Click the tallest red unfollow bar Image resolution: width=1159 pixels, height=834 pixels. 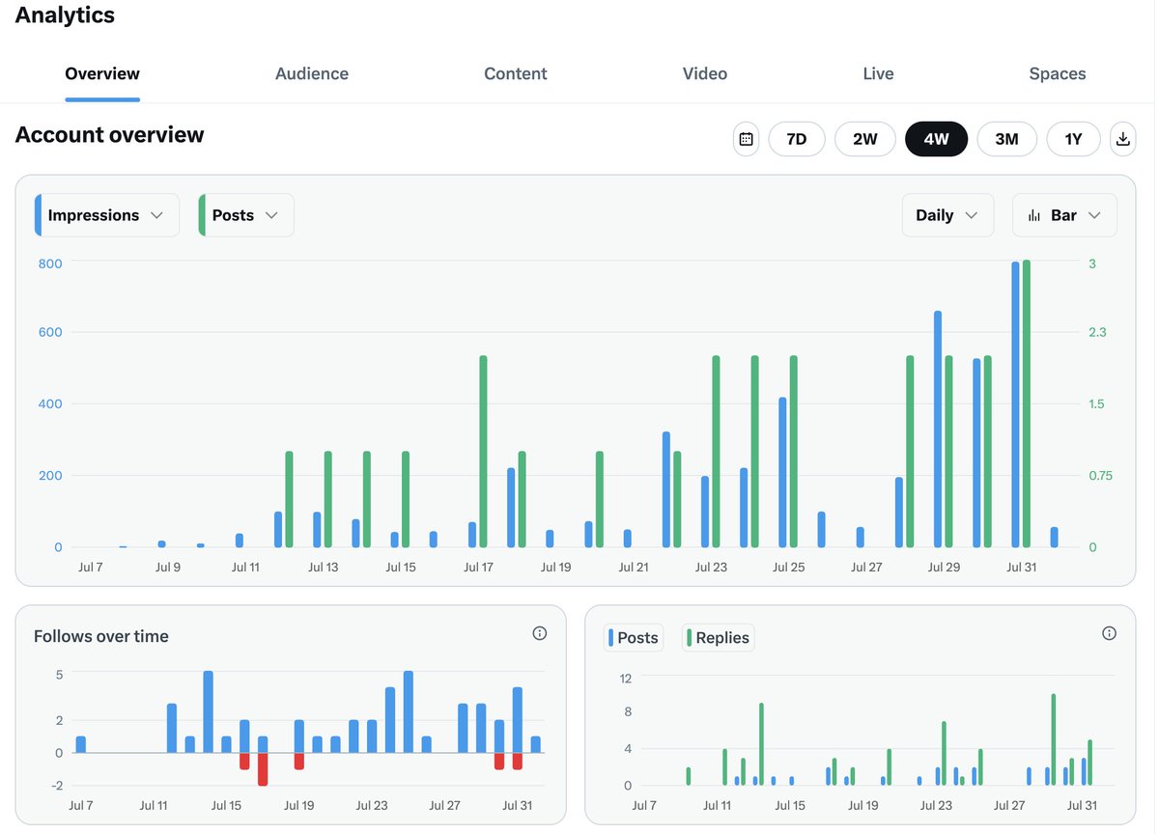(263, 769)
